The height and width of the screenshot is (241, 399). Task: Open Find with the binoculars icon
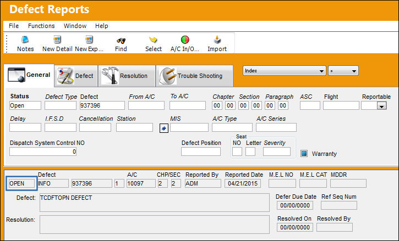[x=121, y=41]
